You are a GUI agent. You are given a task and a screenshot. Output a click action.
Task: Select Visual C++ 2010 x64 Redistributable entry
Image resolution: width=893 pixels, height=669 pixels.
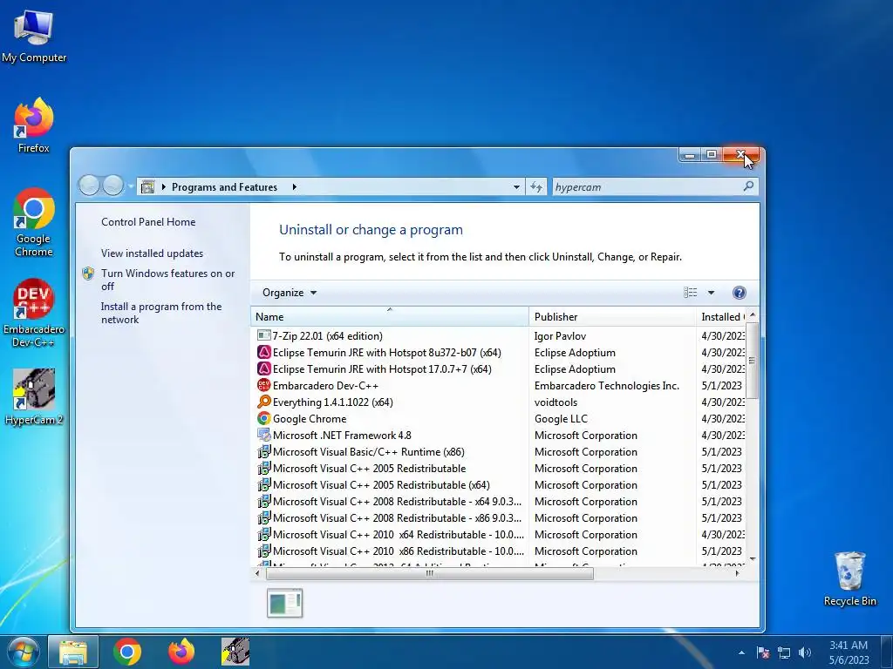click(x=398, y=534)
